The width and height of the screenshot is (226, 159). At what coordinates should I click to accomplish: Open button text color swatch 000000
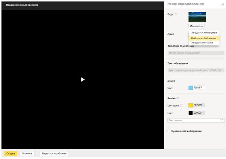point(191,113)
